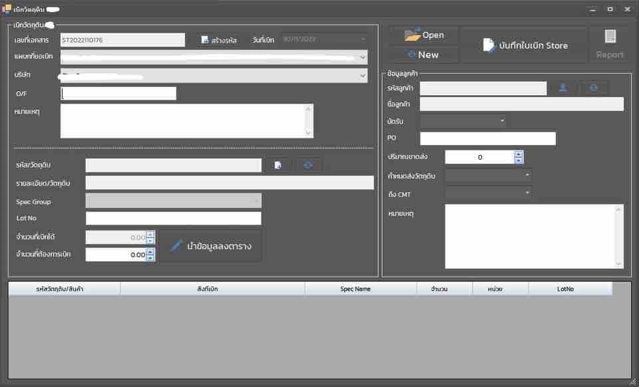Click the Lot No input field
Screen dimensions: 639x387
[x=174, y=218]
